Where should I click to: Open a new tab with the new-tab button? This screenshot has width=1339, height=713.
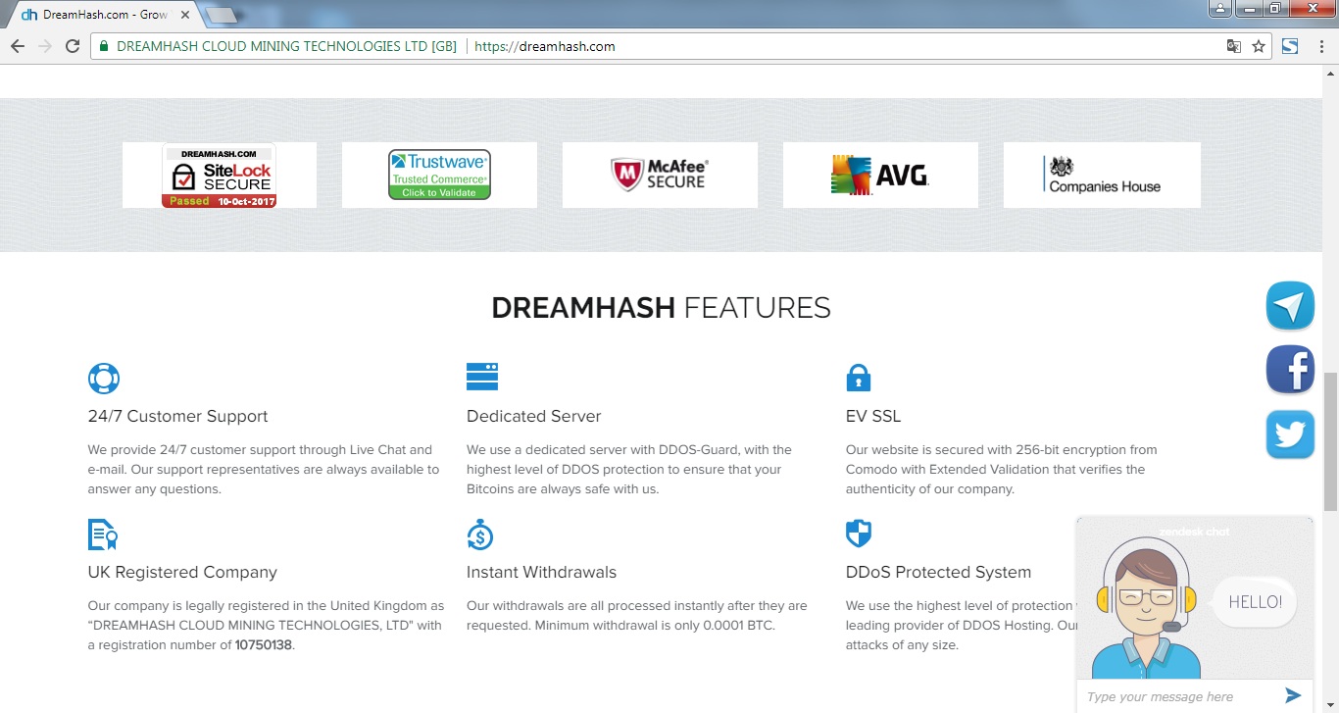pos(222,15)
